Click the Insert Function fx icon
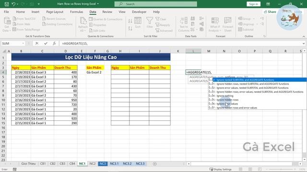This screenshot has height=172, width=307. coord(54,43)
